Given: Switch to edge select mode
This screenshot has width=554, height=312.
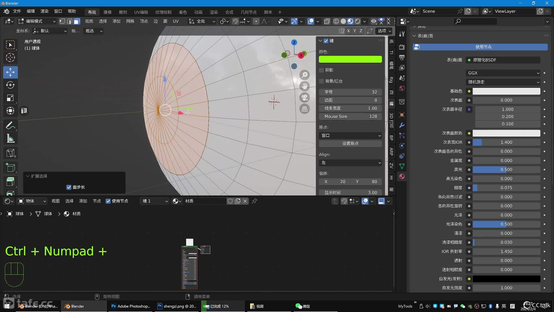Looking at the screenshot, I should [x=70, y=21].
